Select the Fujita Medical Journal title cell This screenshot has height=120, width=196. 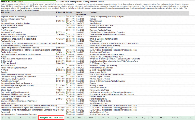[x=10, y=99]
